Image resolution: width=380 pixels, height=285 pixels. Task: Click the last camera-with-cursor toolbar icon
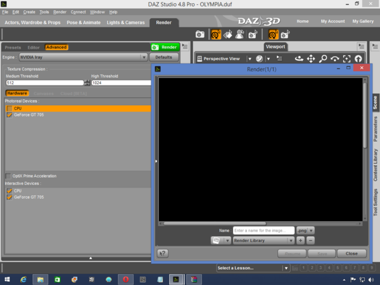pyautogui.click(x=285, y=34)
